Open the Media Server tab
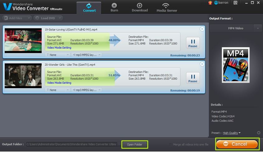This screenshot has width=263, height=152. [167, 8]
